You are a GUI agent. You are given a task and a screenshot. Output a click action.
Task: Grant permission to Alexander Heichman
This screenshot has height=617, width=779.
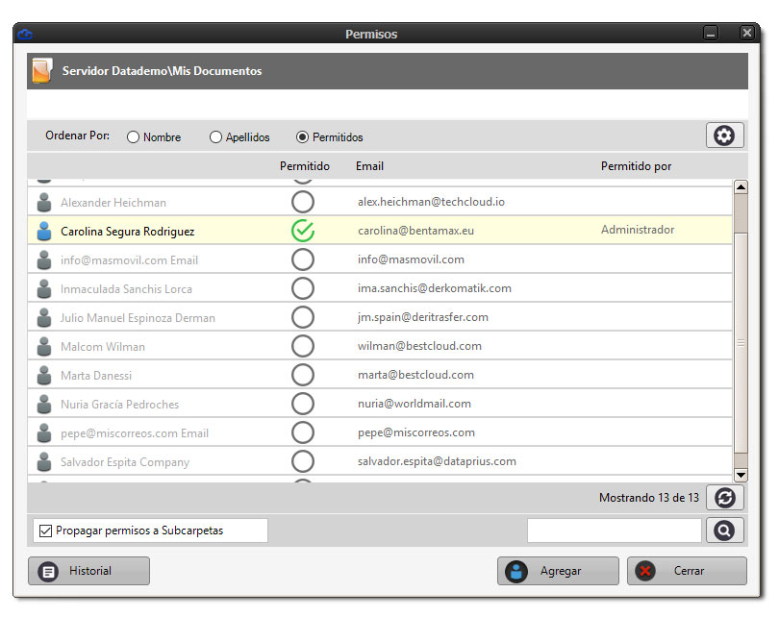click(303, 202)
